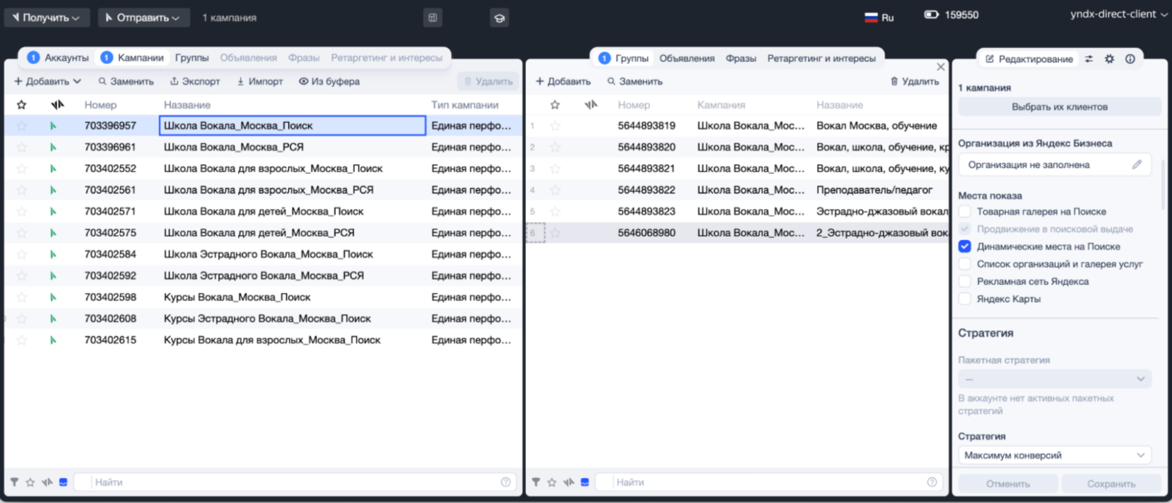Image resolution: width=1172 pixels, height=503 pixels.
Task: Enable Рекламная сеть Яндекса checkbox
Action: click(x=964, y=281)
